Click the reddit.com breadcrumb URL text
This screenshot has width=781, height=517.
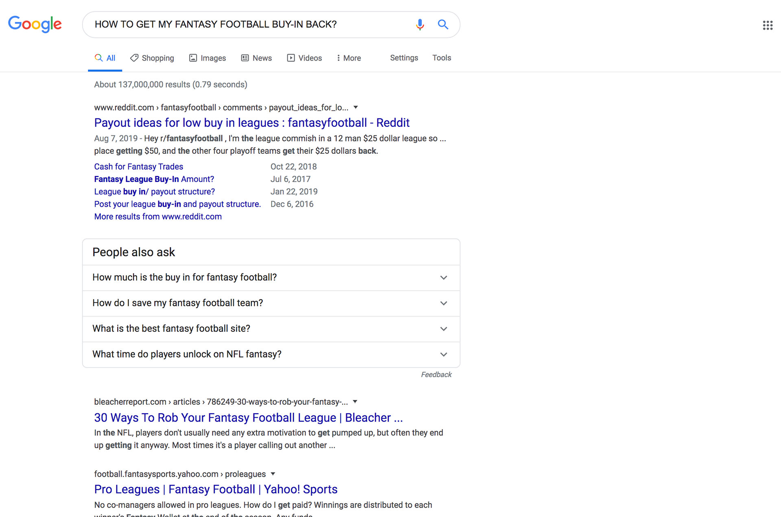[221, 107]
